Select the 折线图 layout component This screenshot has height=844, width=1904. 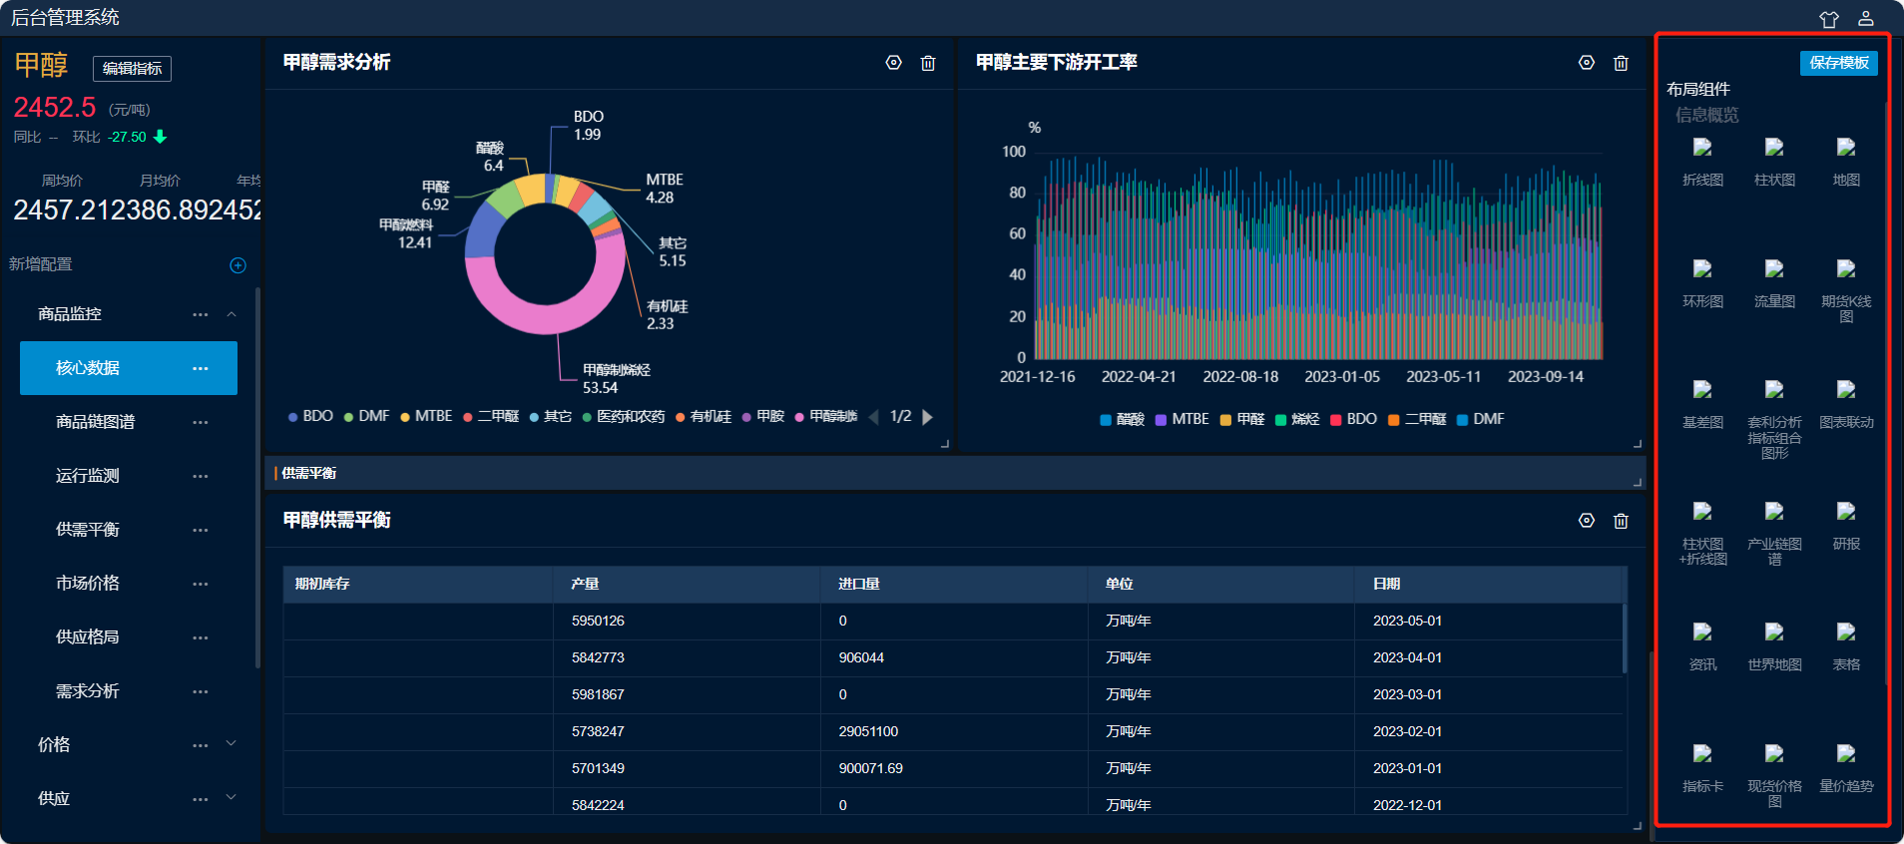click(x=1702, y=163)
